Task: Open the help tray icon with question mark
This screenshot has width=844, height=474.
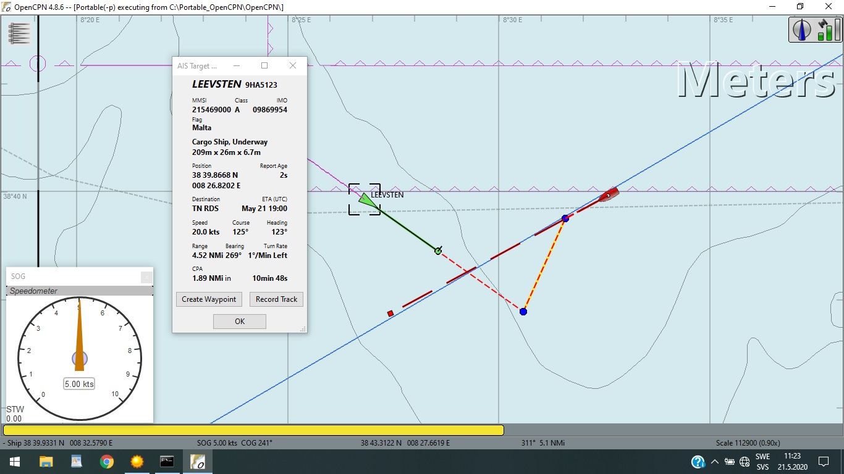Action: 698,462
